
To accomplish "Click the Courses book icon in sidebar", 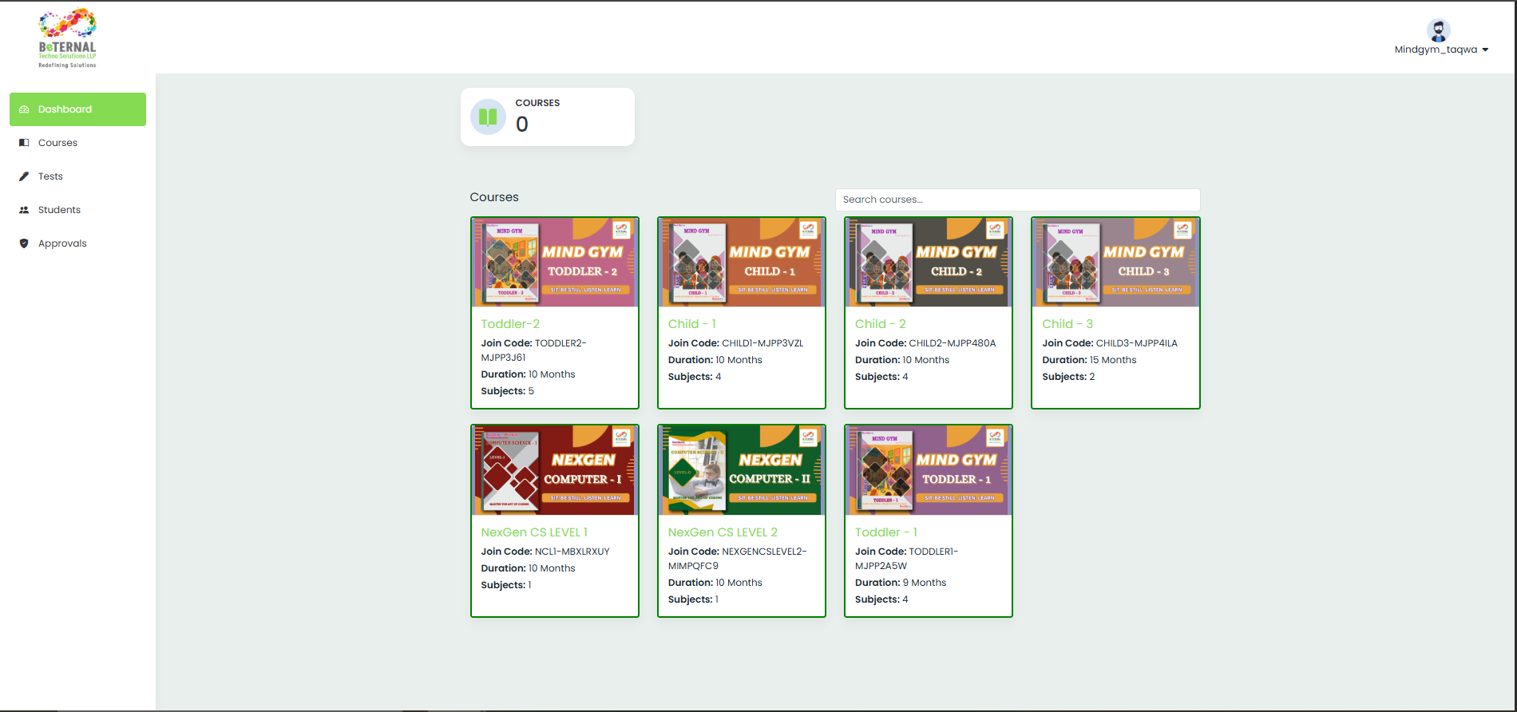I will click(x=24, y=143).
